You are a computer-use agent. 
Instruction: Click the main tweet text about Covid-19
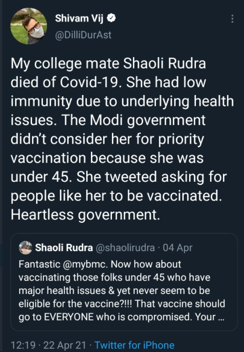coord(122,139)
